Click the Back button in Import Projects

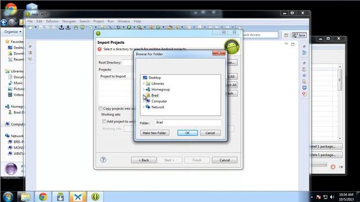144,160
